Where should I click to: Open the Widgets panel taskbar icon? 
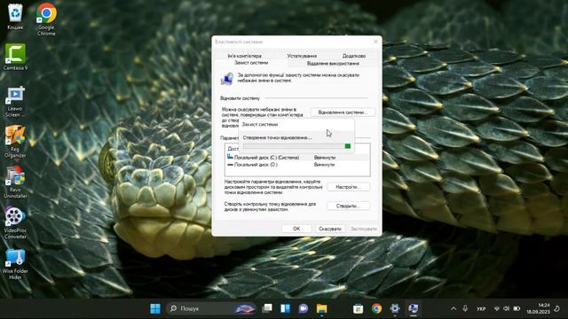click(285, 308)
